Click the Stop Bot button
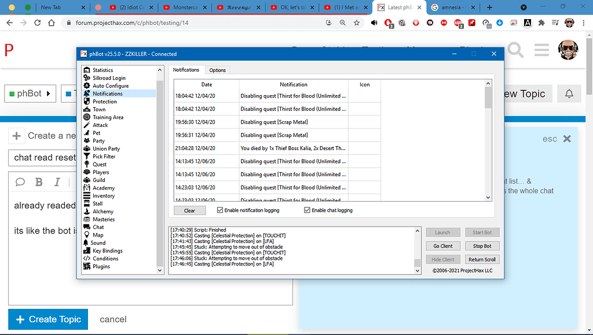This screenshot has height=335, width=593. 482,246
